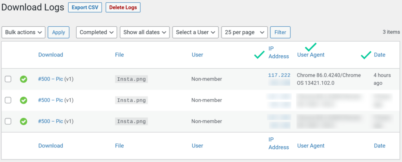
Task: Check the third log row checkbox
Action: point(8,122)
